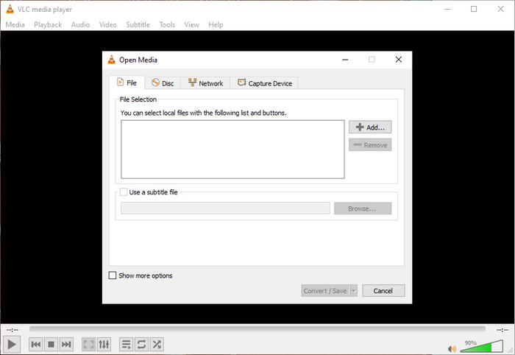Click the subtitle file path field
The image size is (515, 355).
click(225, 208)
